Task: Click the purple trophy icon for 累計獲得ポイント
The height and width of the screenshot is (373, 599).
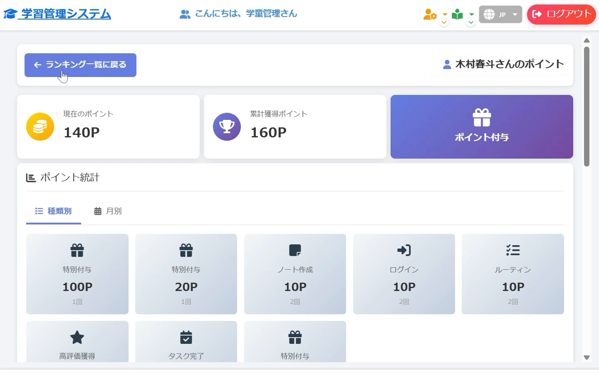Action: 227,127
